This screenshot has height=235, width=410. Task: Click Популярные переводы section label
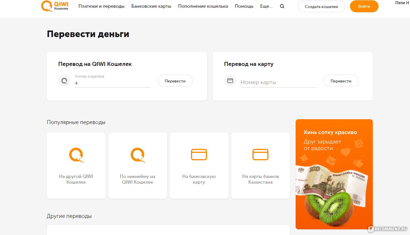coord(76,122)
